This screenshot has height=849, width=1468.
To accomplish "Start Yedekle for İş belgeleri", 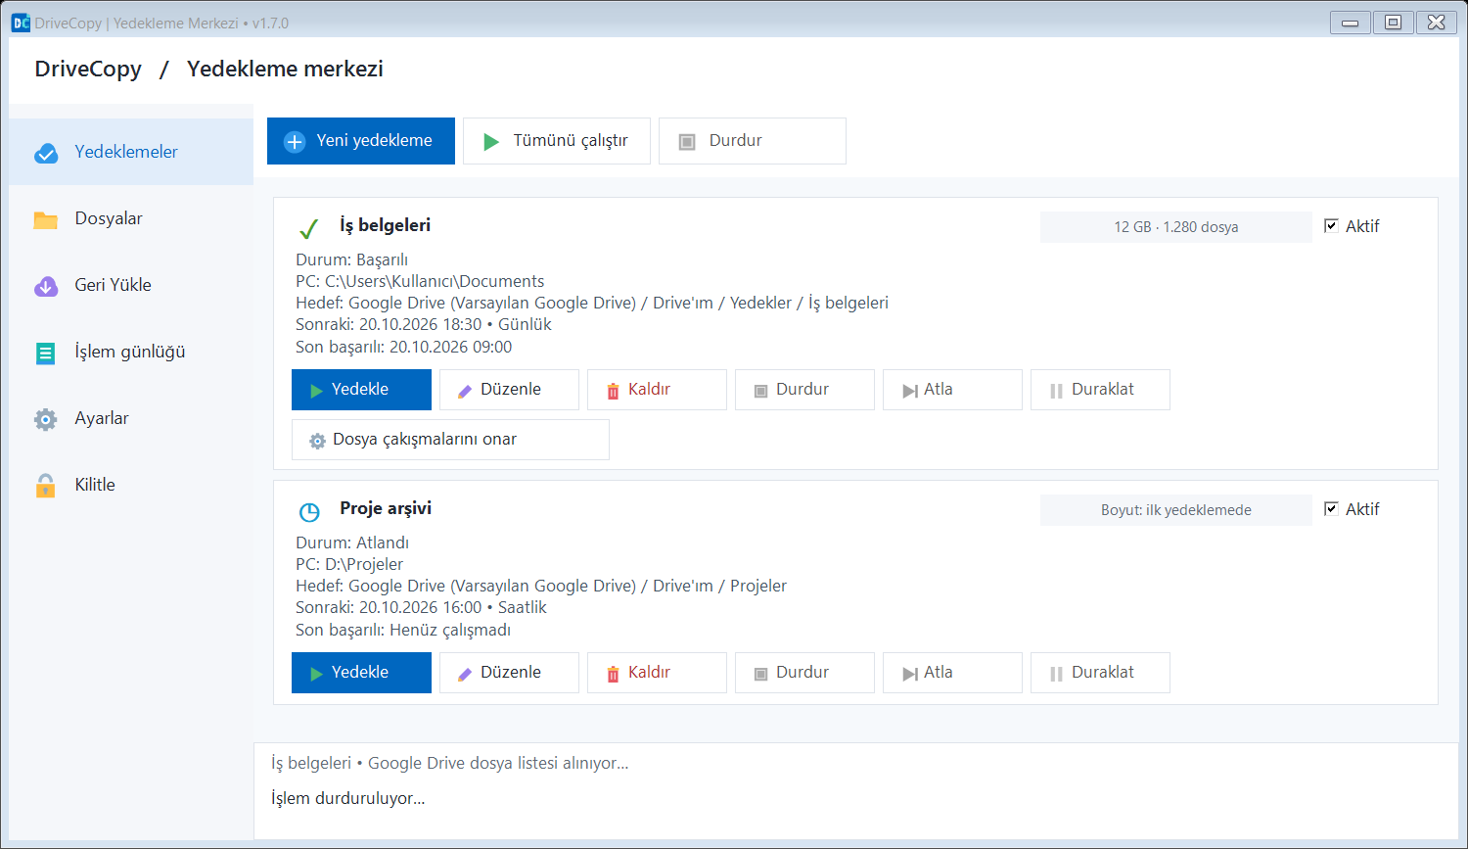I will (361, 390).
